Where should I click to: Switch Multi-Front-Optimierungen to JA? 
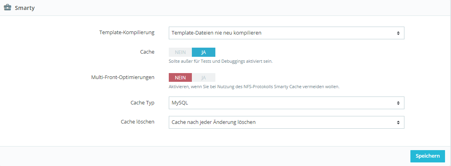[203, 77]
